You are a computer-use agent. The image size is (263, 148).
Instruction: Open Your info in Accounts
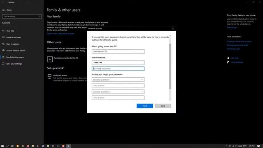click(x=10, y=31)
